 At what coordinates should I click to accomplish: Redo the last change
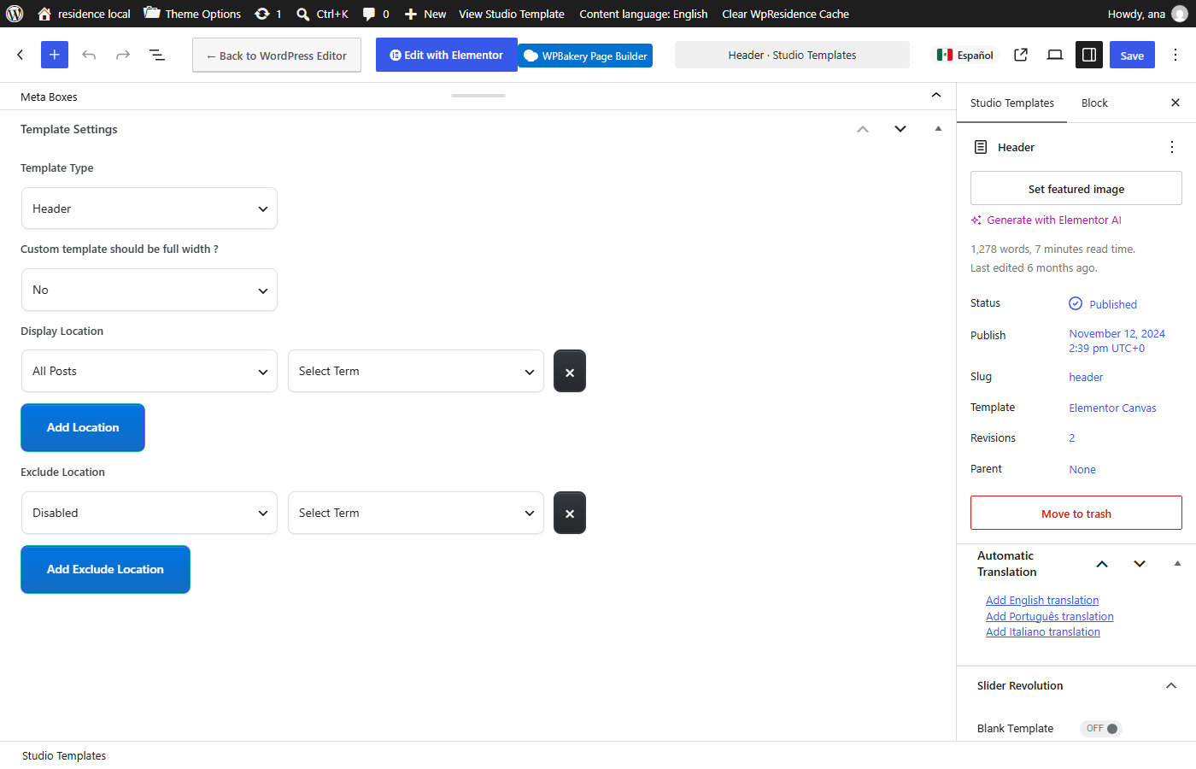123,55
